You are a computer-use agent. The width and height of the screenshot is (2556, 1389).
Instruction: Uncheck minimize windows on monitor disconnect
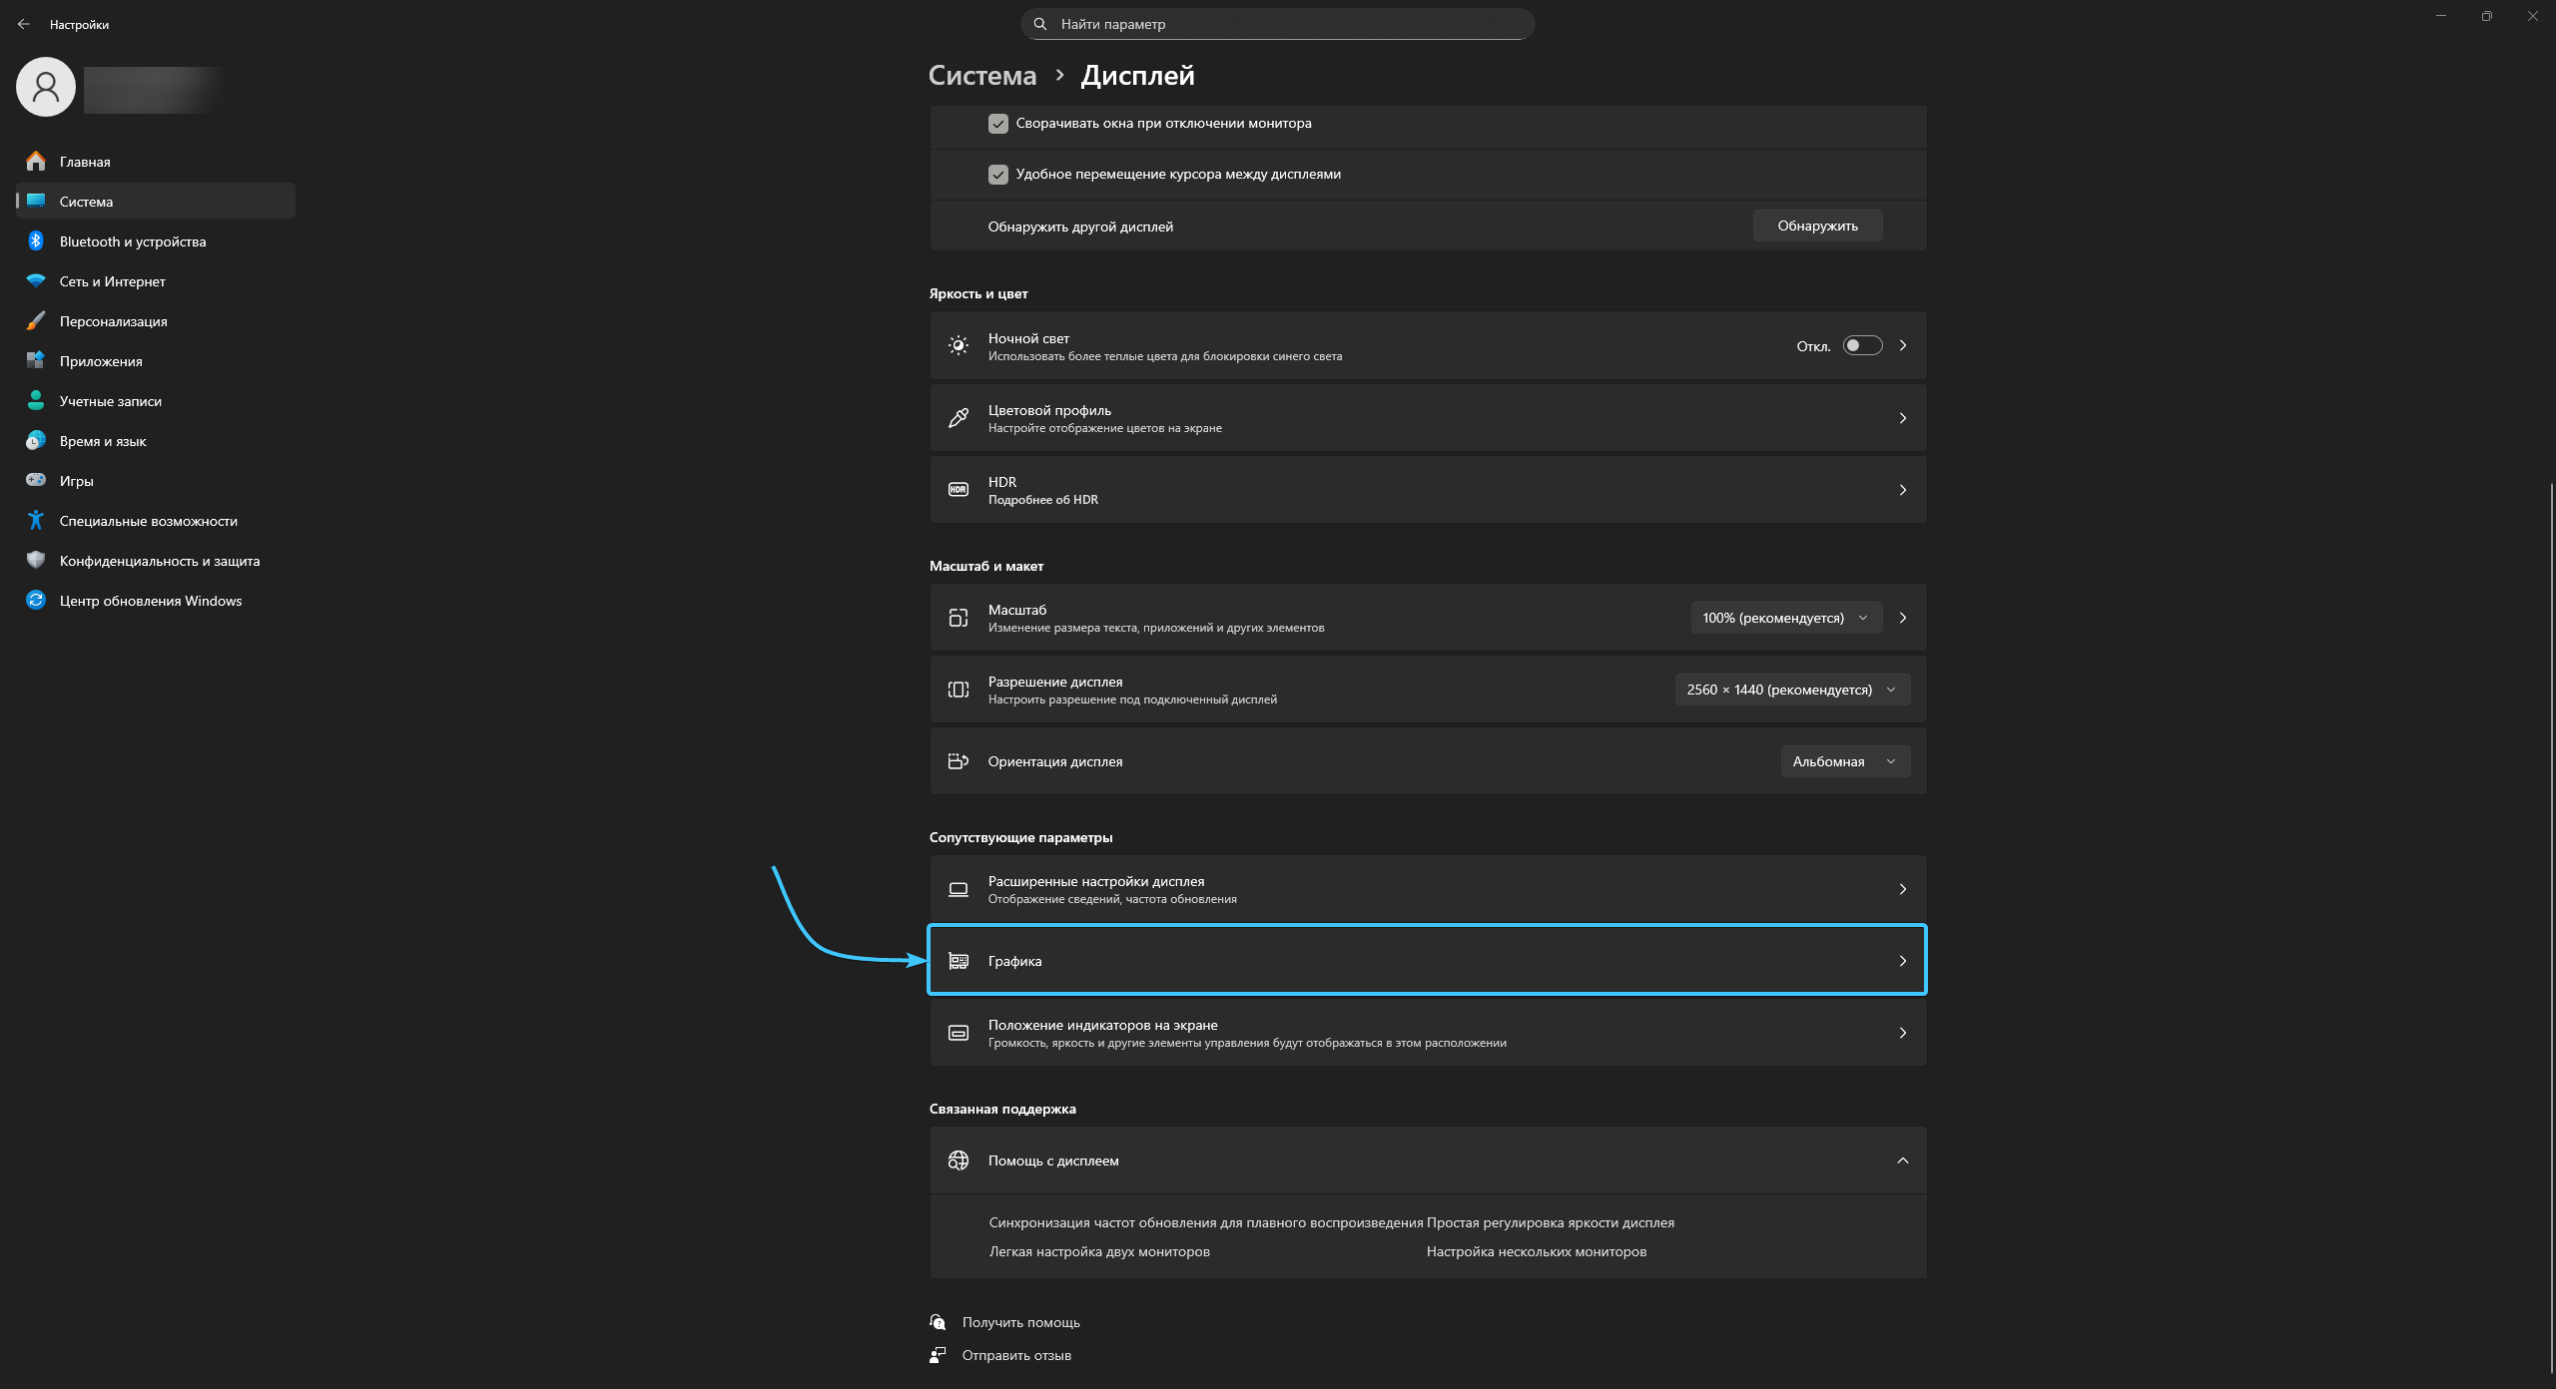coord(997,124)
